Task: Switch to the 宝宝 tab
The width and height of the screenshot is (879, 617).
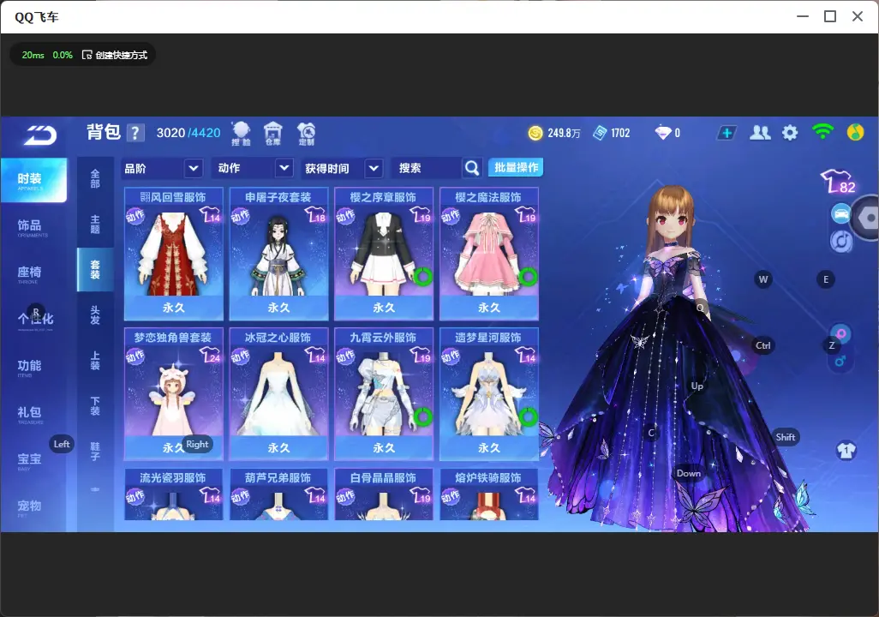Action: click(x=29, y=460)
